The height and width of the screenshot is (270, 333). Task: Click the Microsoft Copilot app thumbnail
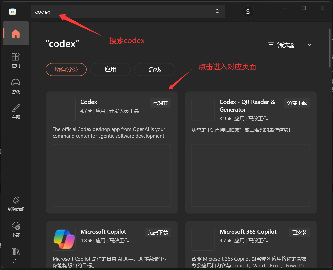pyautogui.click(x=64, y=239)
